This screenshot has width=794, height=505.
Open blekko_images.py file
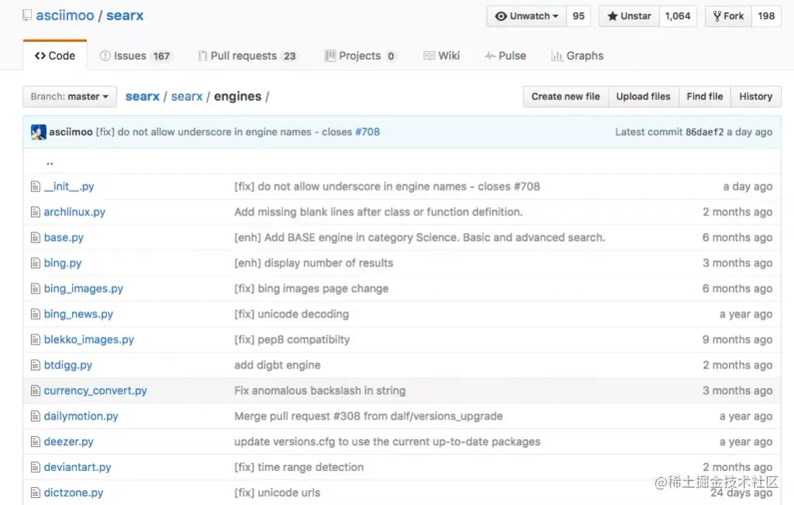(x=89, y=339)
